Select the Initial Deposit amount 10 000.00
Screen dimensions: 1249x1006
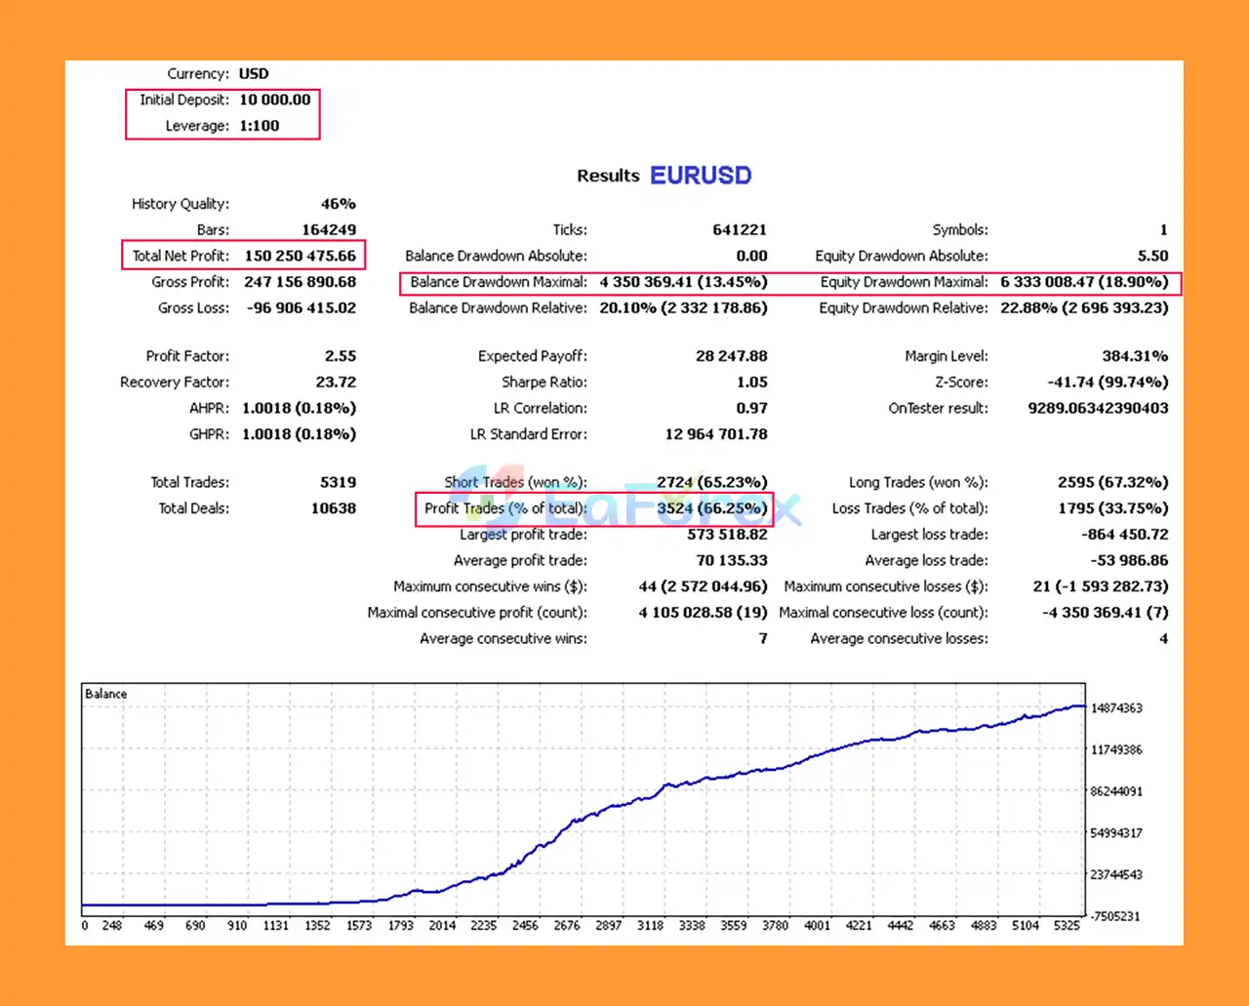coord(274,100)
